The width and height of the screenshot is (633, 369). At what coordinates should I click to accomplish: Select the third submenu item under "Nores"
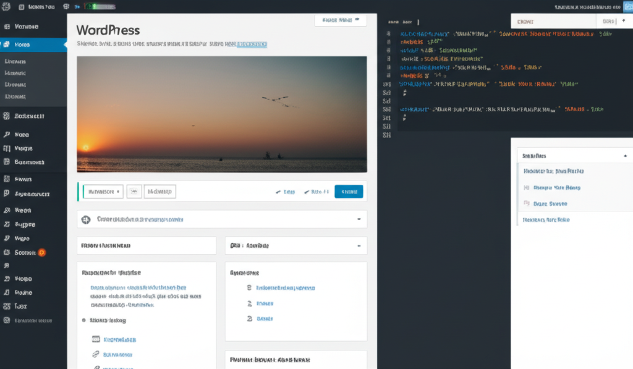coord(15,85)
